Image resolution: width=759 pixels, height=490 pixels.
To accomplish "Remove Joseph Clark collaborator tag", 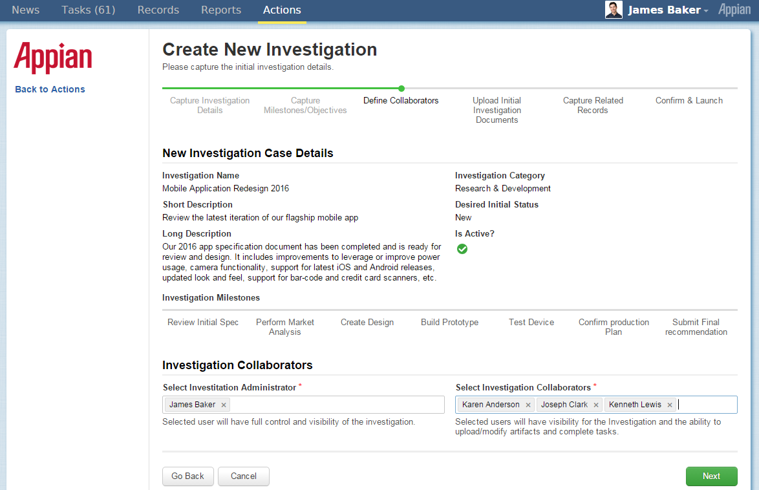I will point(596,405).
